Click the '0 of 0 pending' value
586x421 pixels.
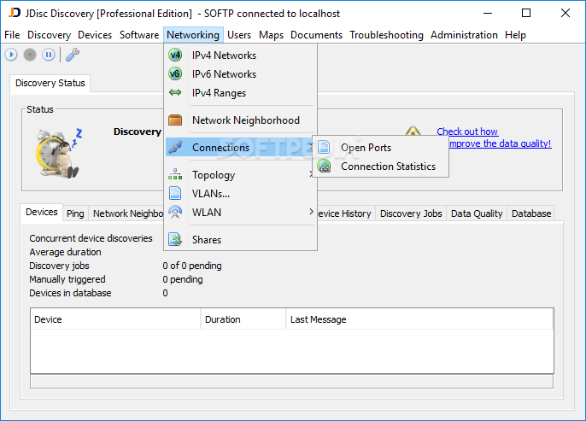(x=192, y=266)
